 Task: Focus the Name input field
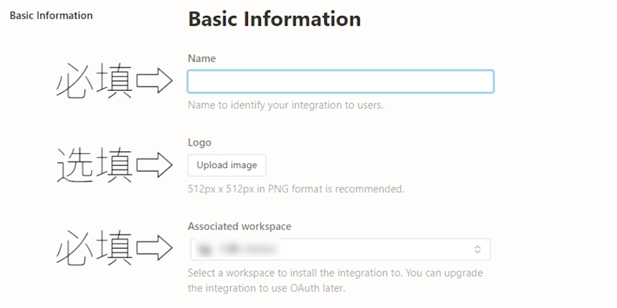point(340,82)
